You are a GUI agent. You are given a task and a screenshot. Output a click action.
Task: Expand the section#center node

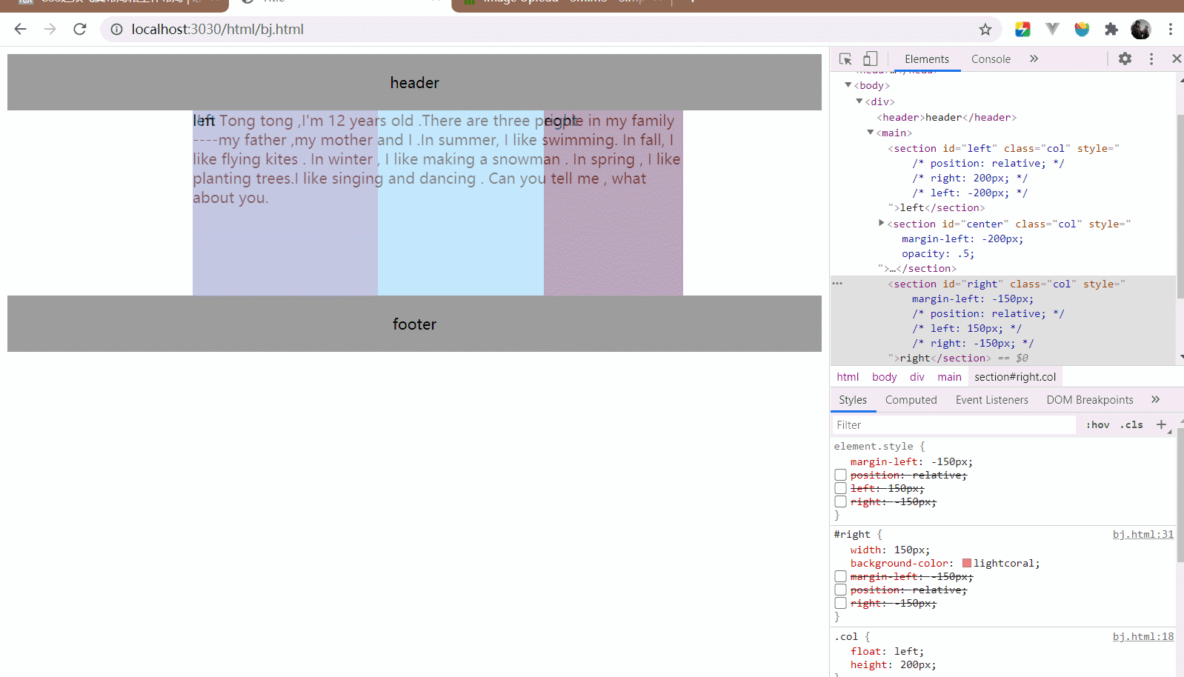(881, 223)
